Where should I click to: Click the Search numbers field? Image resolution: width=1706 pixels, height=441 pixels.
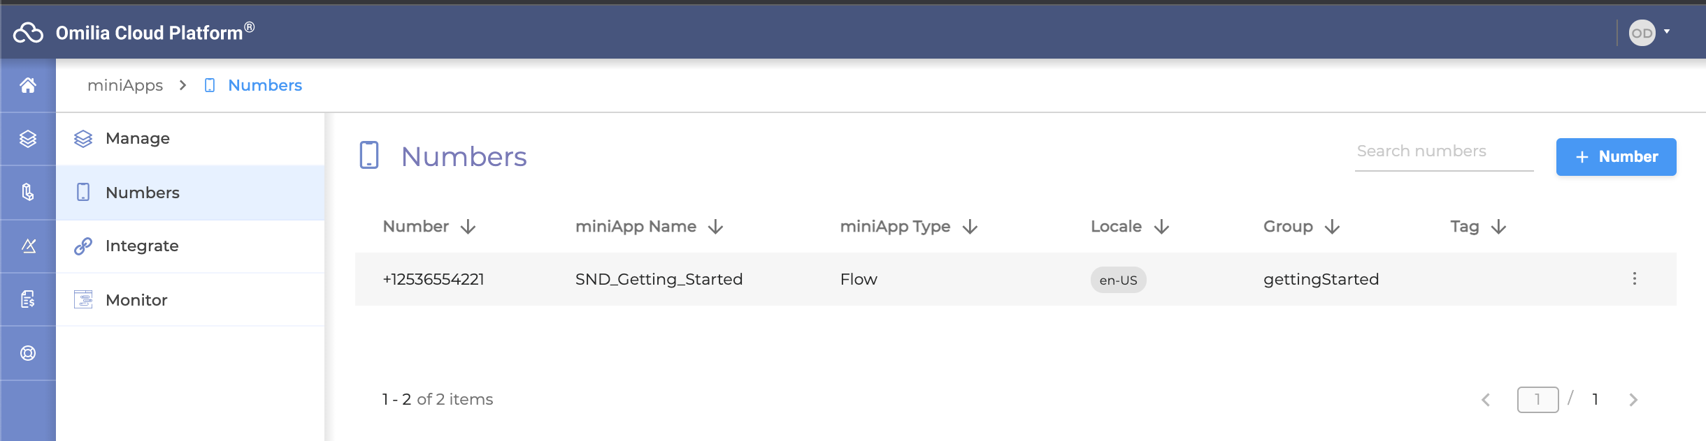click(1444, 152)
